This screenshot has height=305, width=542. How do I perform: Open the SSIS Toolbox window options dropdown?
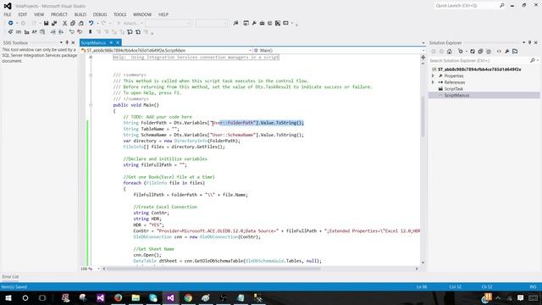tap(61, 42)
